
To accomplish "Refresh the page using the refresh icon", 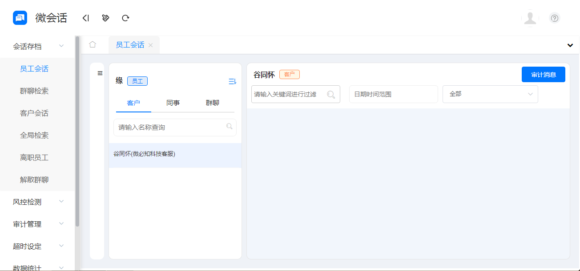I will [x=125, y=18].
